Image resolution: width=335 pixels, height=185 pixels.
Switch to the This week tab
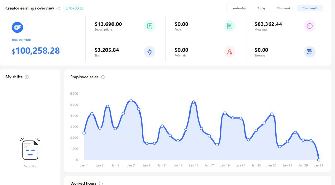284,8
